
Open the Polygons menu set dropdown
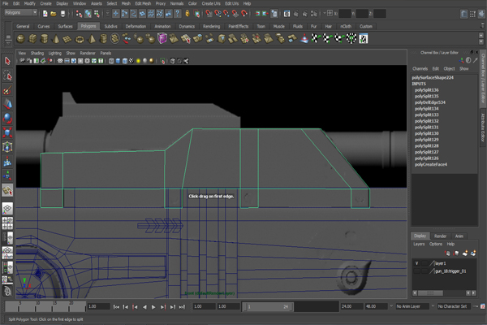pyautogui.click(x=21, y=12)
